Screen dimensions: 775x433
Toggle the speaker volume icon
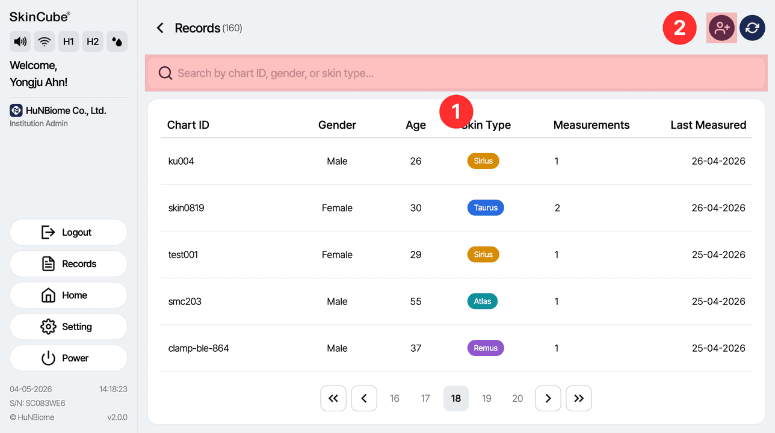pyautogui.click(x=20, y=41)
